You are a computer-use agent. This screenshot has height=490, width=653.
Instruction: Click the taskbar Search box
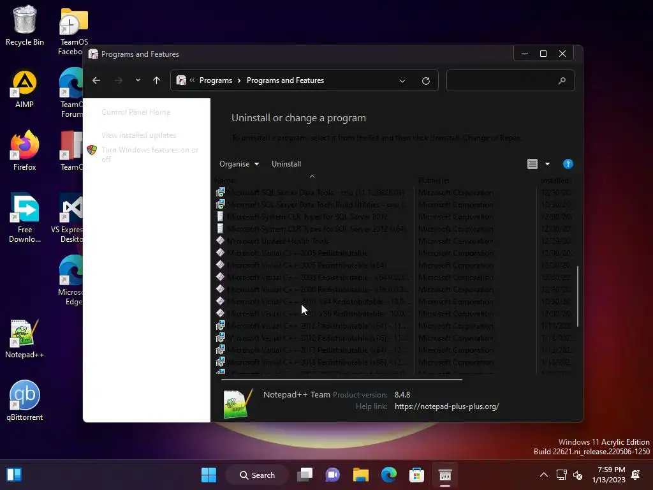(258, 475)
